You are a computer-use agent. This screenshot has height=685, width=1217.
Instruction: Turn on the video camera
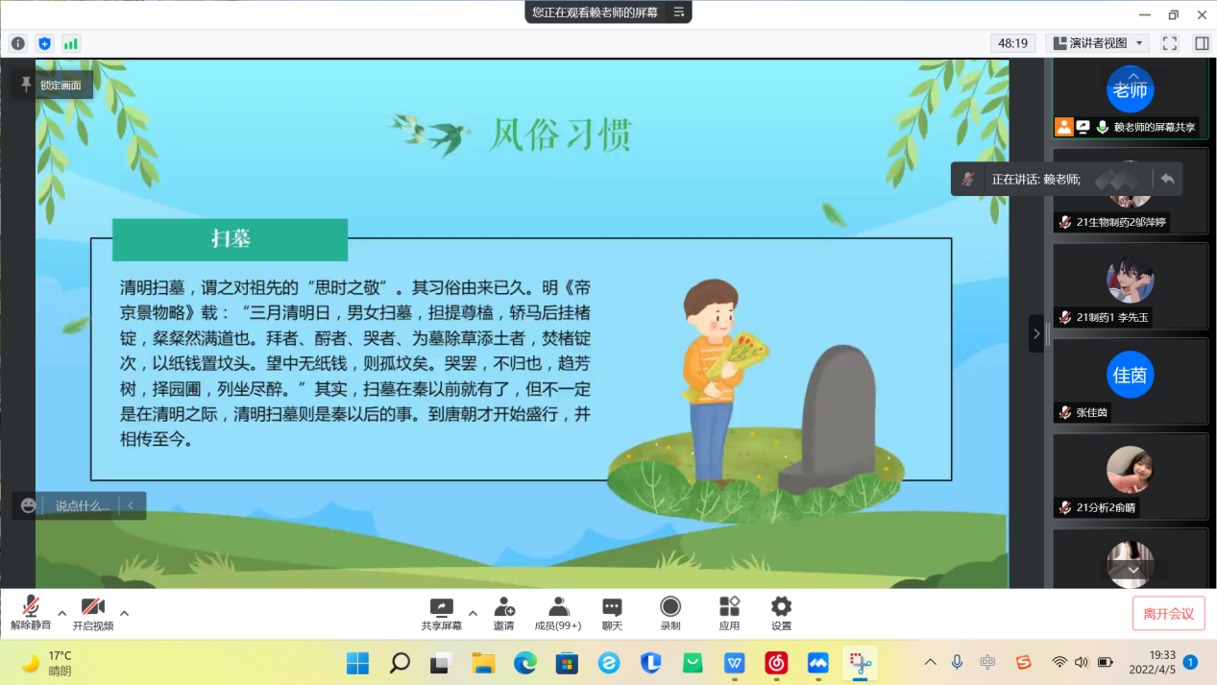coord(93,612)
